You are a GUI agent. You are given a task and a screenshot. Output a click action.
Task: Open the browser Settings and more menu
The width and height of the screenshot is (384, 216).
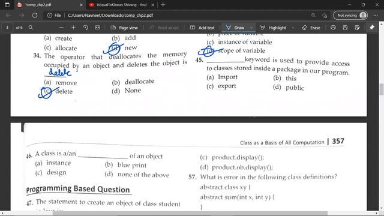376,15
